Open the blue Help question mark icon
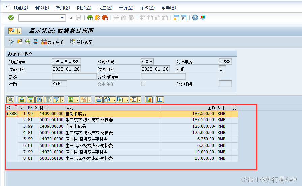The image size is (302, 186). tap(195, 18)
